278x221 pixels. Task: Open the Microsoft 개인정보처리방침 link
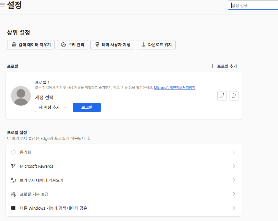(x=174, y=88)
